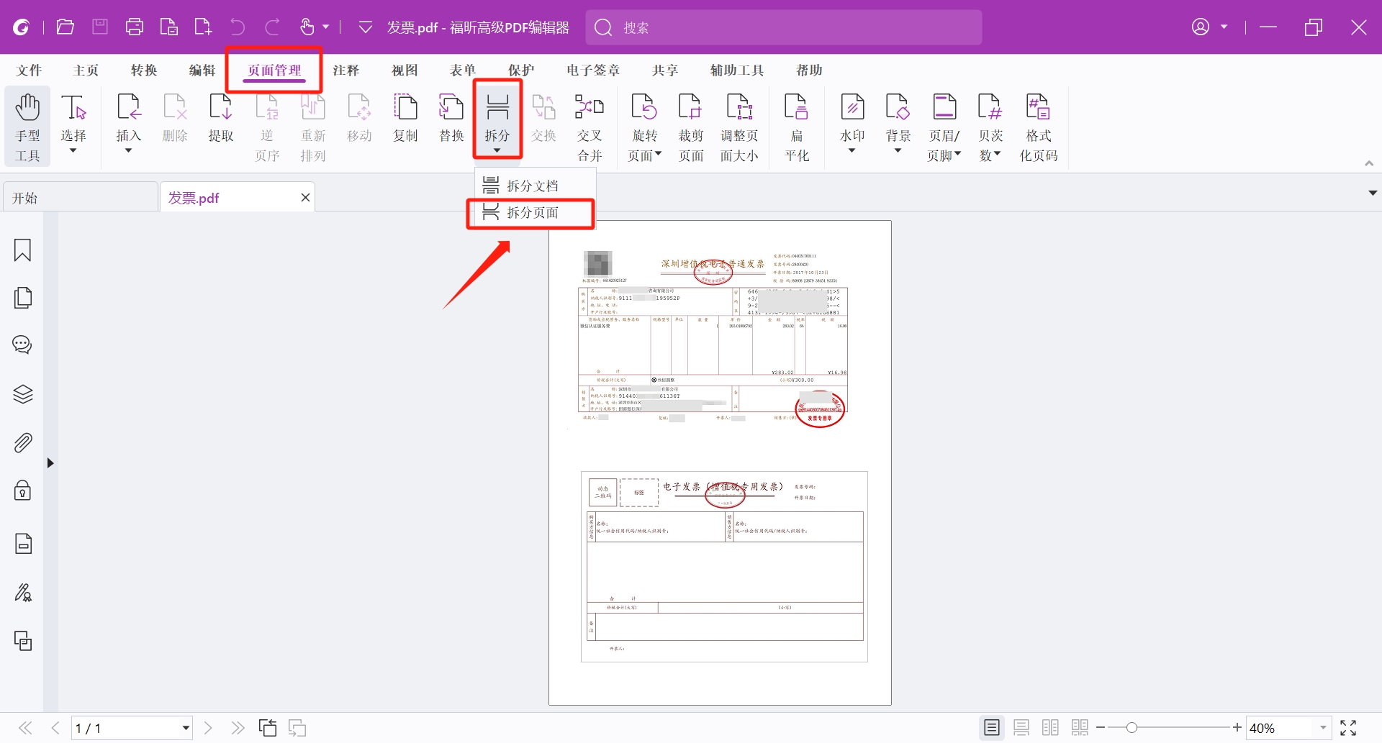1382x743 pixels.
Task: Choose Split Pages (拆分页面) menu item
Action: click(530, 212)
